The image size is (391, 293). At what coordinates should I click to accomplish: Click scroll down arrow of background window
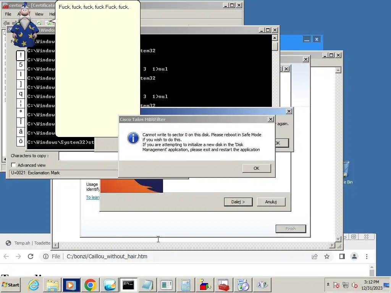[x=338, y=239]
